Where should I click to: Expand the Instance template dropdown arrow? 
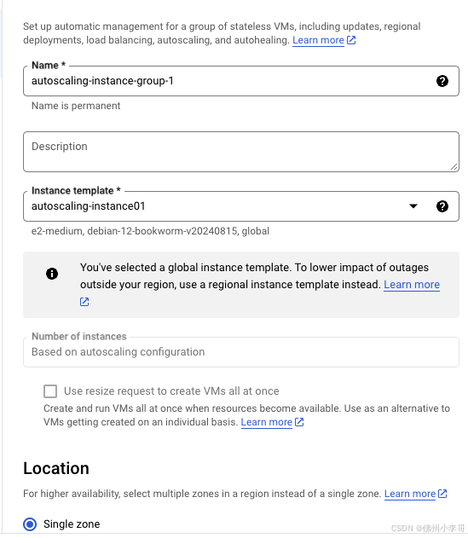[x=413, y=206]
